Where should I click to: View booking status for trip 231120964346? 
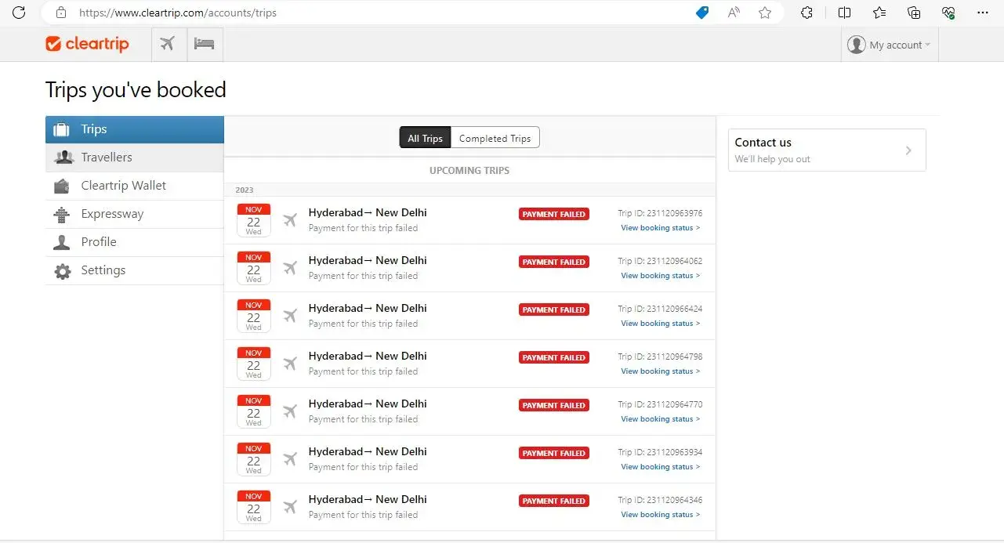(660, 515)
